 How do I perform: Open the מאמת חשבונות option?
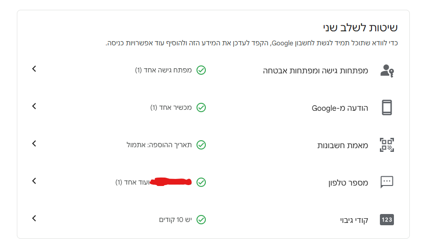pos(343,145)
